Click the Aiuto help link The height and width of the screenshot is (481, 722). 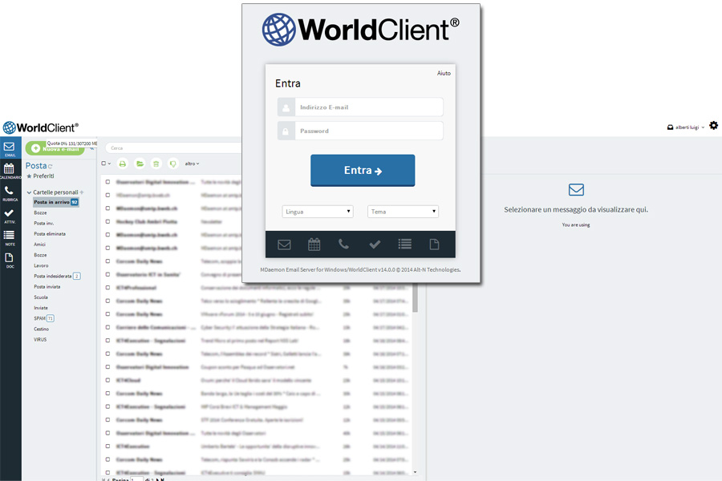click(x=444, y=72)
